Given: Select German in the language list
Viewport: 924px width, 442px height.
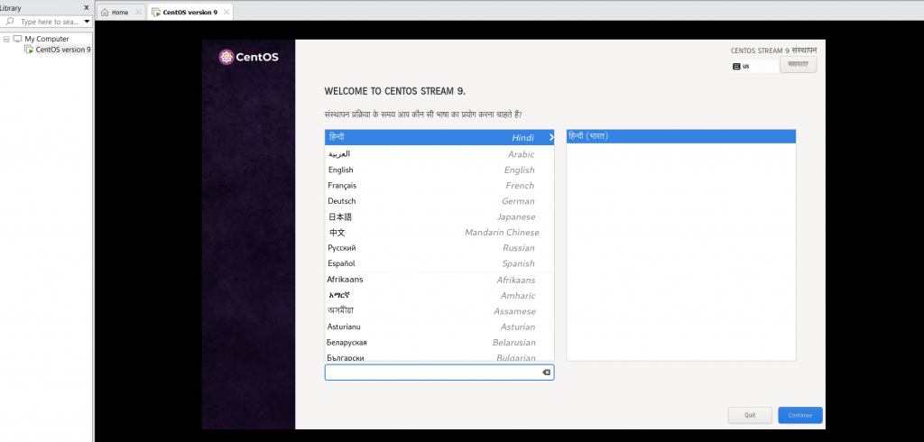Looking at the screenshot, I should coord(439,201).
